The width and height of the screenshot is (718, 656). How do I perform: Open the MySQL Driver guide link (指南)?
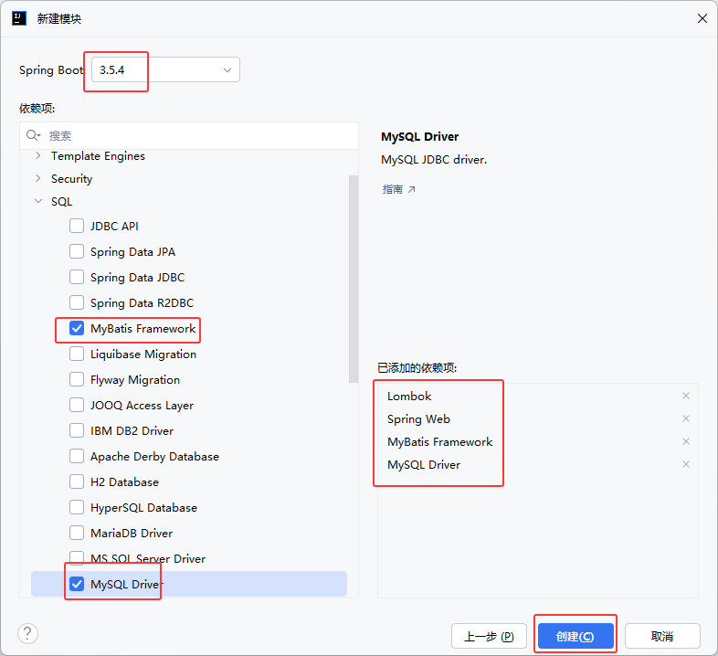(398, 190)
